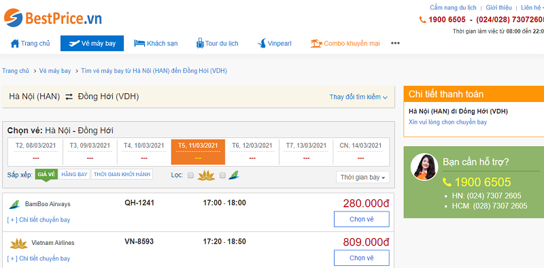Screen dimensions: 544x268
Task: Choose the 280.000đ Bamboo Airways ticket
Action: pos(362,219)
